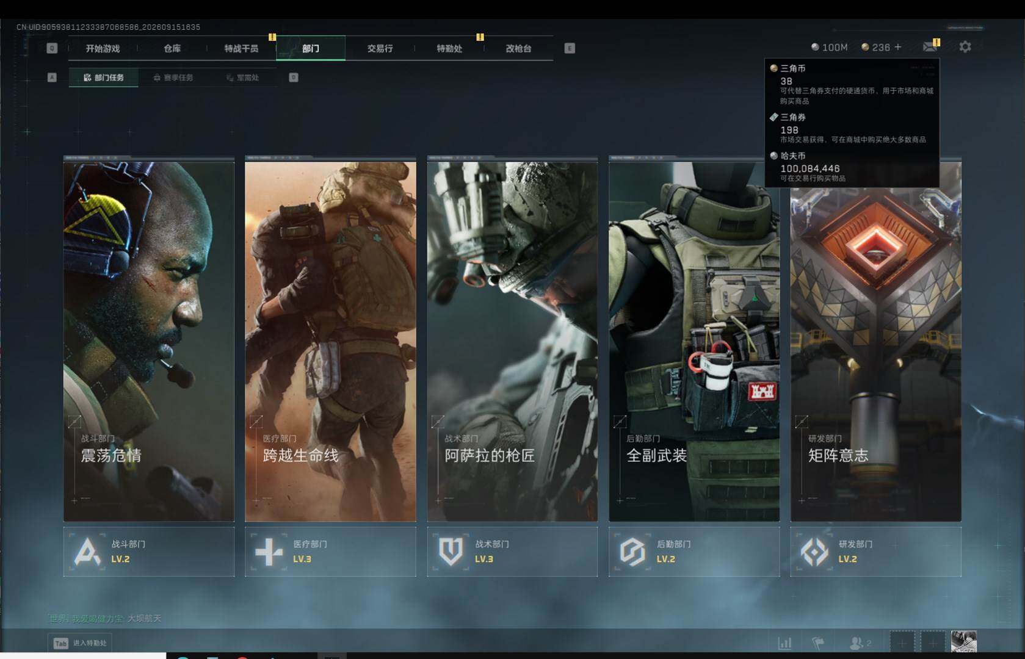Click the gold coin icon beside 236
The width and height of the screenshot is (1025, 659).
[x=865, y=47]
